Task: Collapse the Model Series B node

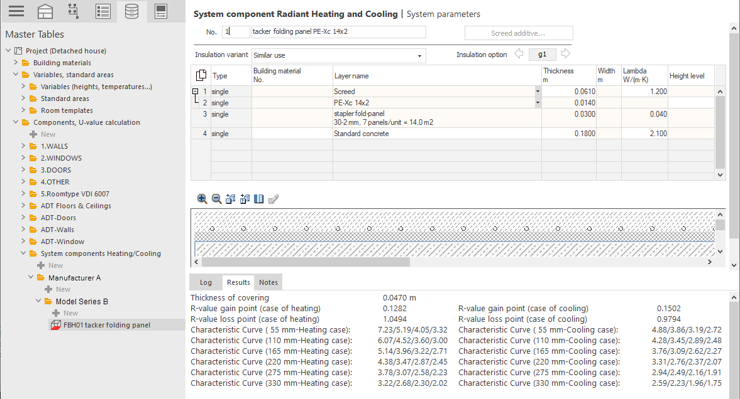Action: (x=38, y=301)
